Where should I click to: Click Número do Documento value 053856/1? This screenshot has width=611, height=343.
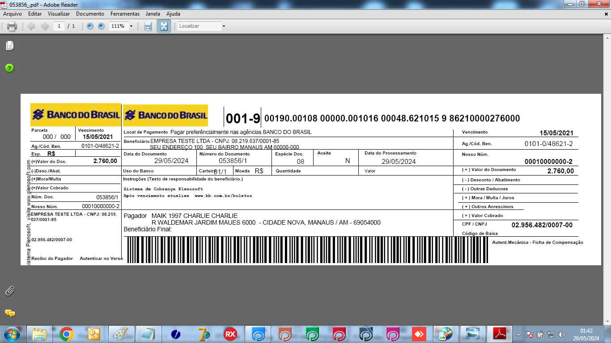tap(233, 161)
